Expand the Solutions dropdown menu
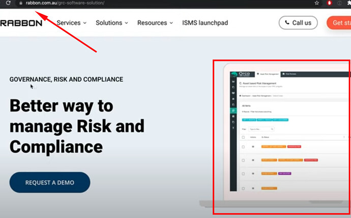The width and height of the screenshot is (351, 218). pyautogui.click(x=112, y=23)
